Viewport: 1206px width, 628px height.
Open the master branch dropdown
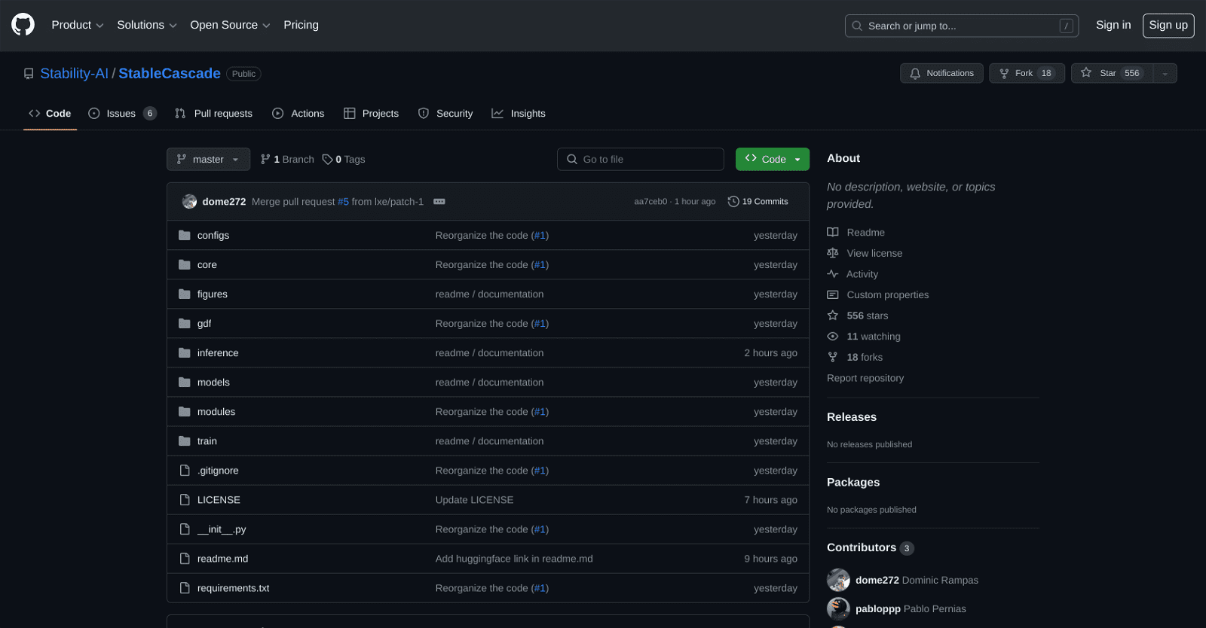[208, 159]
